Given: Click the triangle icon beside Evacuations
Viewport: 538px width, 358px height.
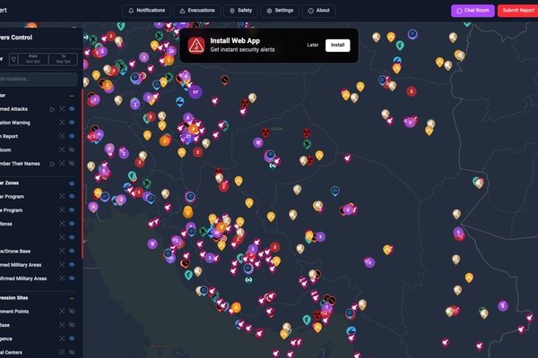Looking at the screenshot, I should coord(182,11).
